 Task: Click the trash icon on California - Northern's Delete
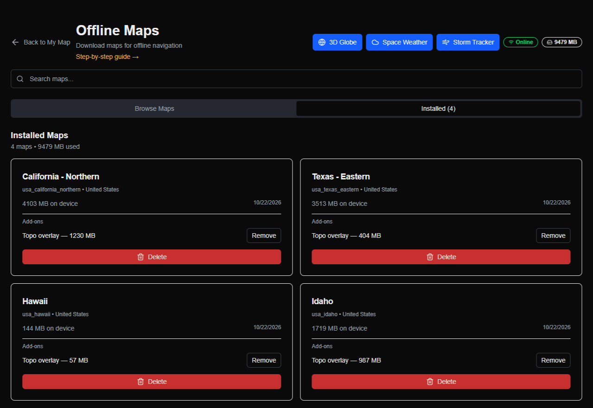click(x=140, y=257)
